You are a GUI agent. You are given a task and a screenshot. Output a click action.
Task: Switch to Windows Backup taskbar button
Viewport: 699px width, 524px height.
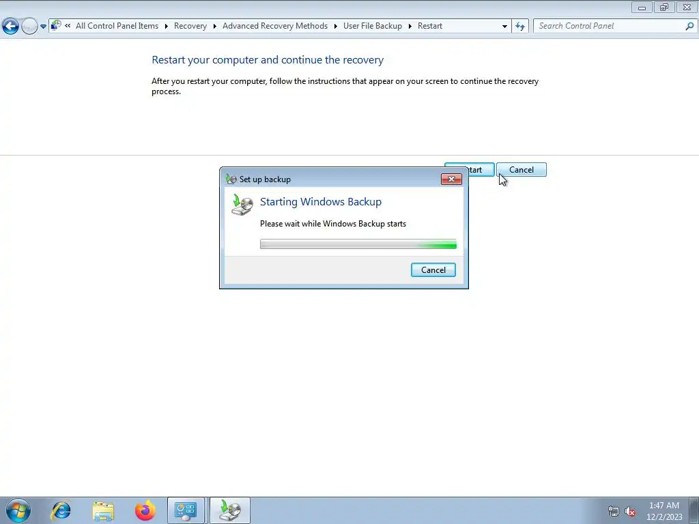(x=230, y=510)
